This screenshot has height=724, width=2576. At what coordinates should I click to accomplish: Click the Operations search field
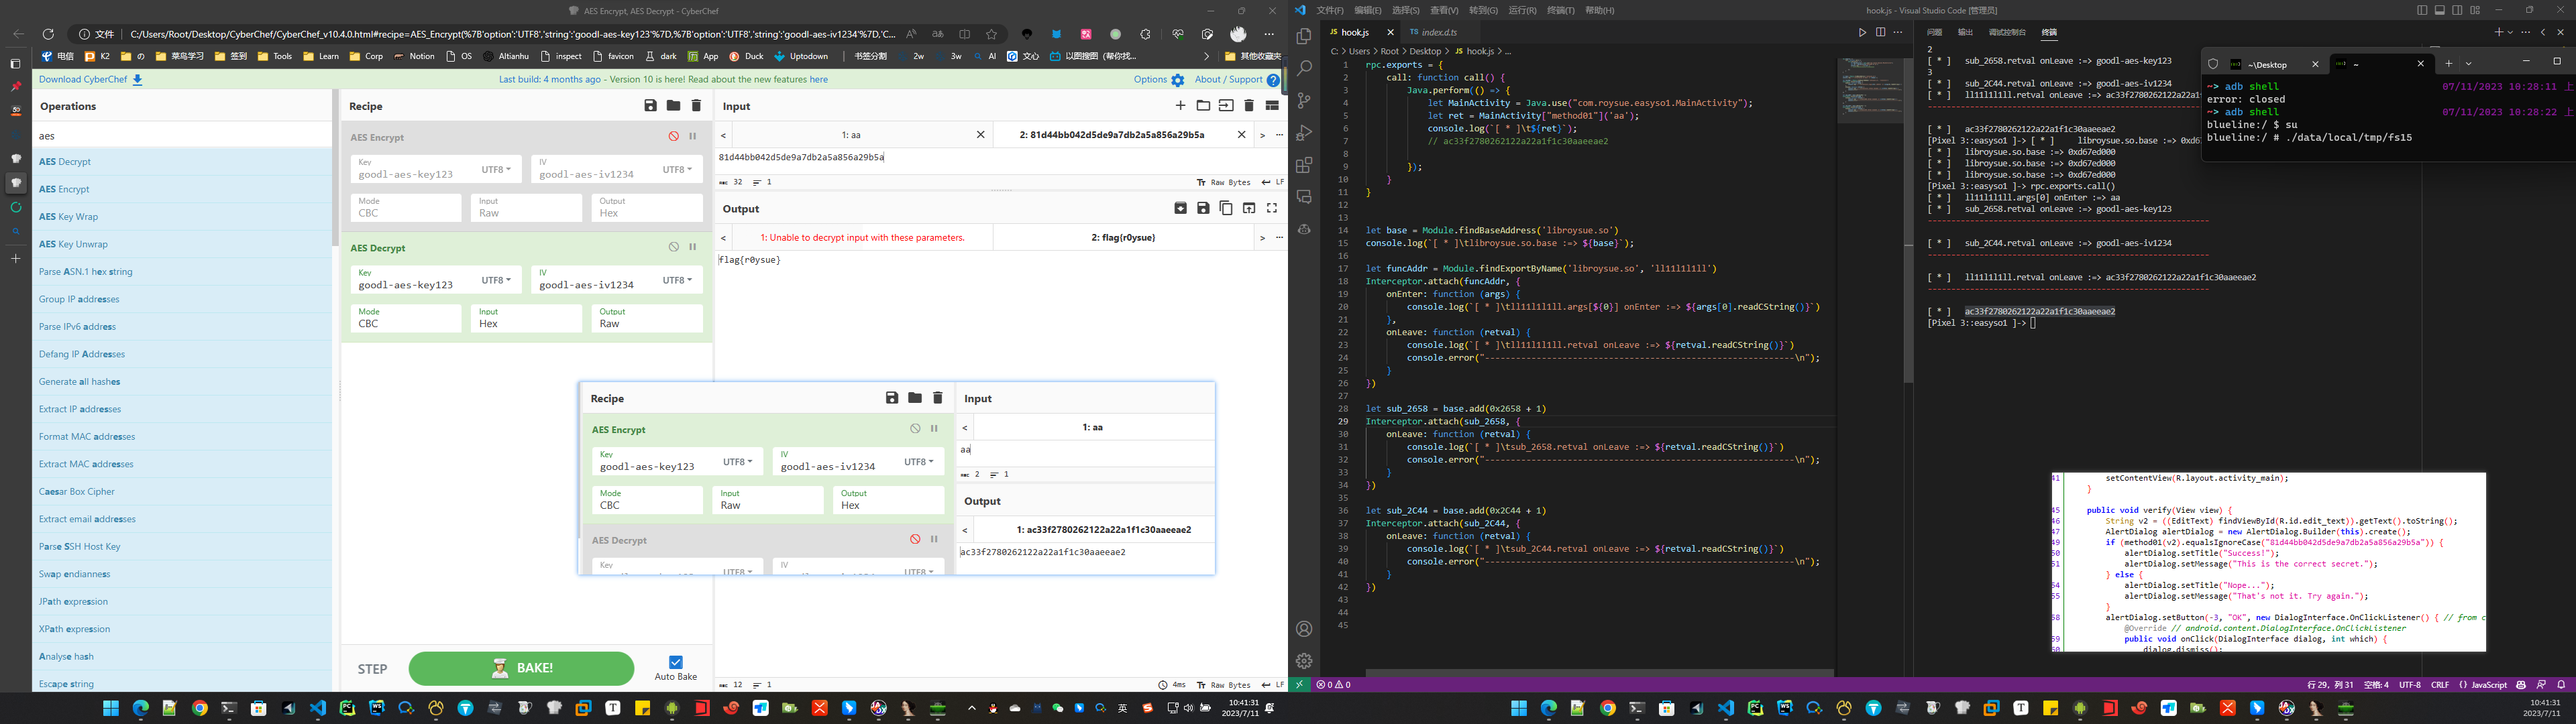(x=182, y=136)
